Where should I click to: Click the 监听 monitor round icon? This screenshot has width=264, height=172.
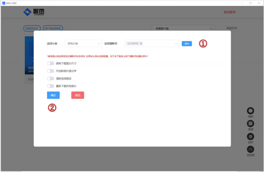[x=250, y=136]
